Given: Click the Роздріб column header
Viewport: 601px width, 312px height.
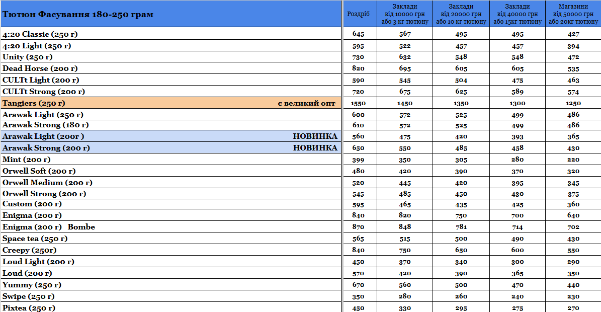Looking at the screenshot, I should pyautogui.click(x=360, y=14).
